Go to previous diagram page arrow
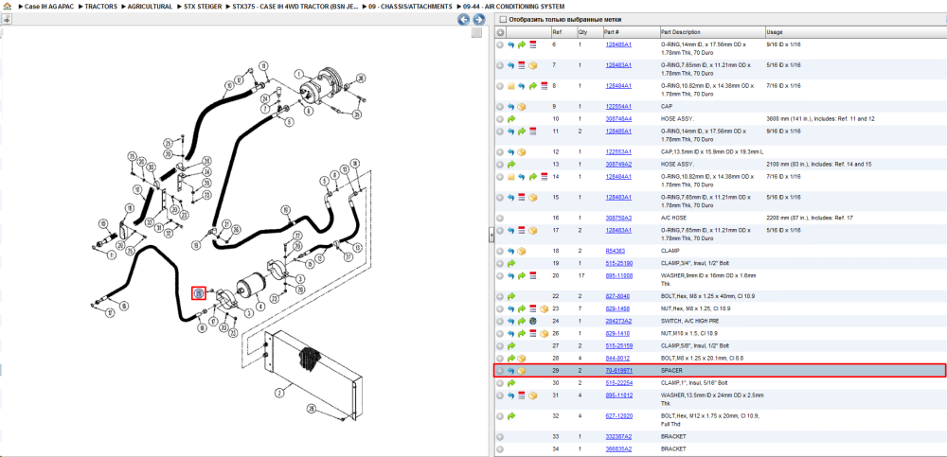The image size is (947, 457). click(x=463, y=20)
